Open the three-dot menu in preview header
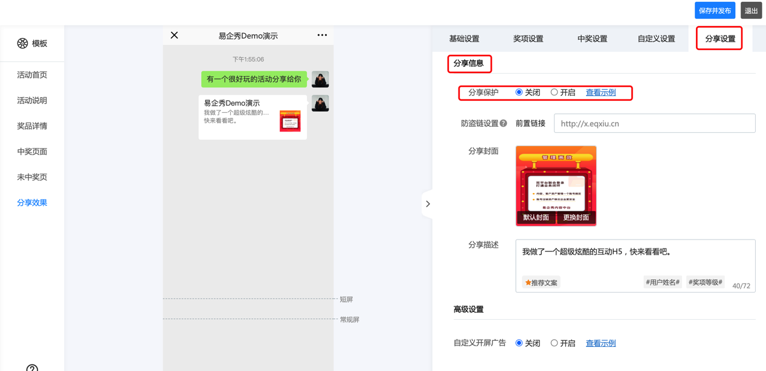 pos(322,36)
